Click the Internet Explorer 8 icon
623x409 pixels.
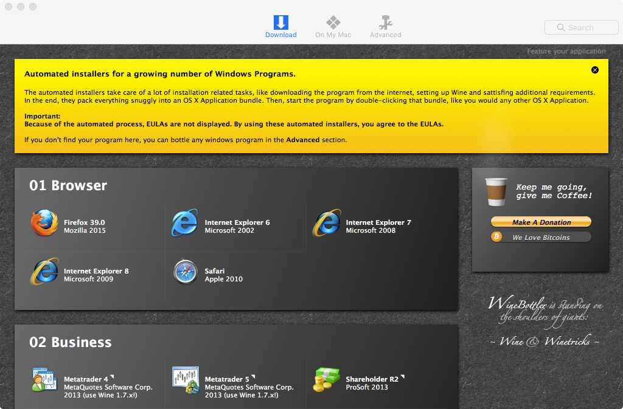44,272
